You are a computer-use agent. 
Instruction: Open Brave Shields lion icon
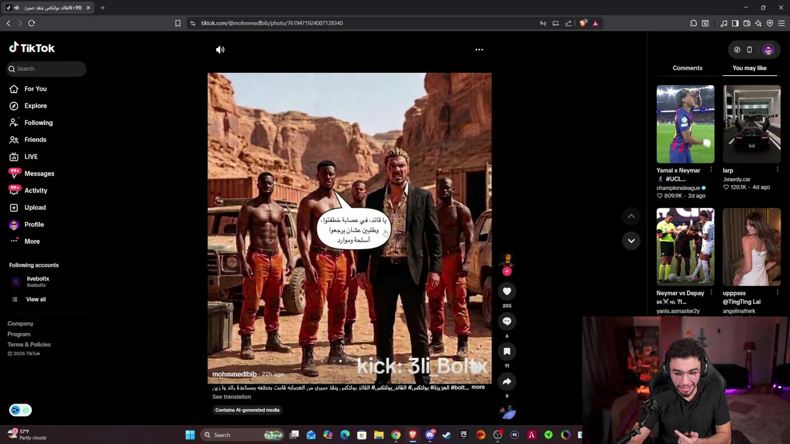(583, 23)
